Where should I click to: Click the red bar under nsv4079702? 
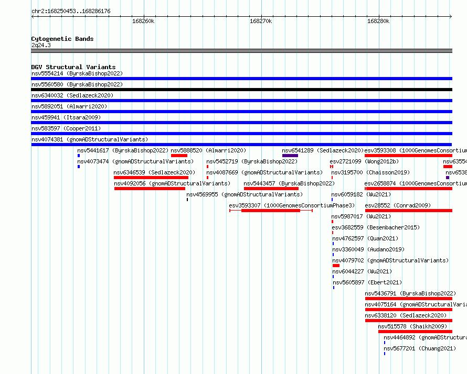[x=336, y=266]
